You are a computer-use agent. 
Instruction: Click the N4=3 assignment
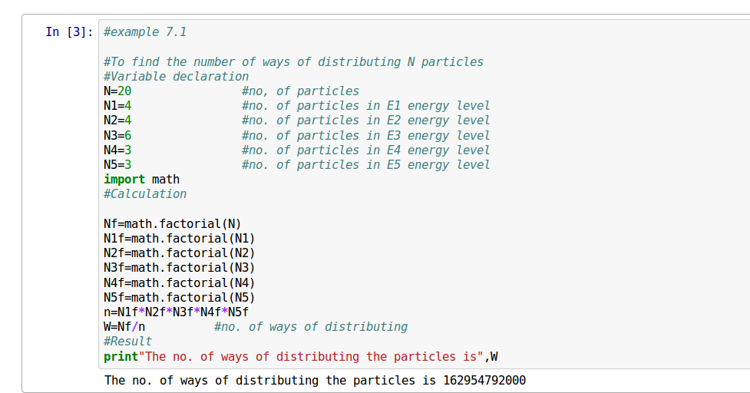pyautogui.click(x=117, y=150)
